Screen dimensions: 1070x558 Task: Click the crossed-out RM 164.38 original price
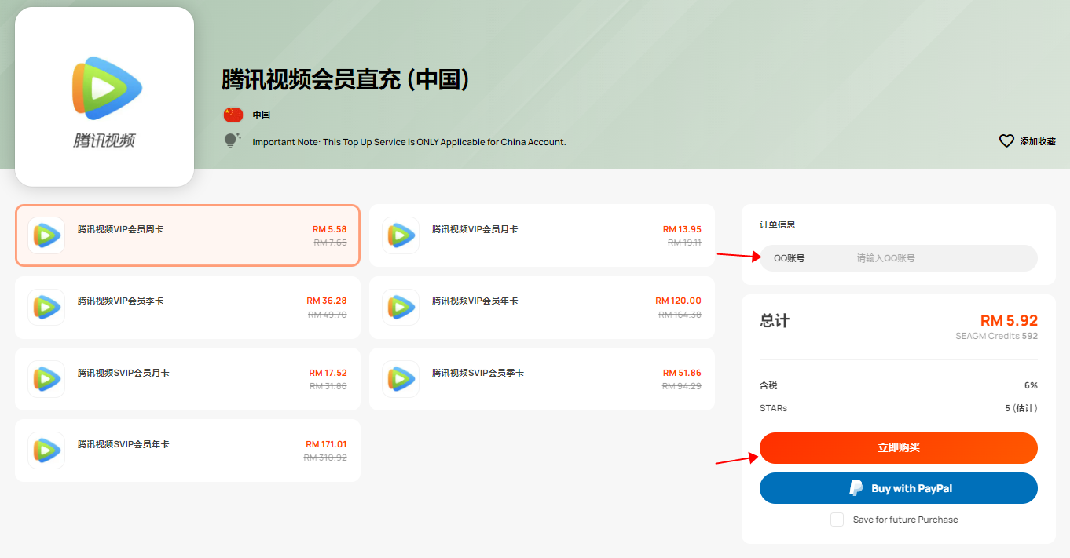coord(680,314)
